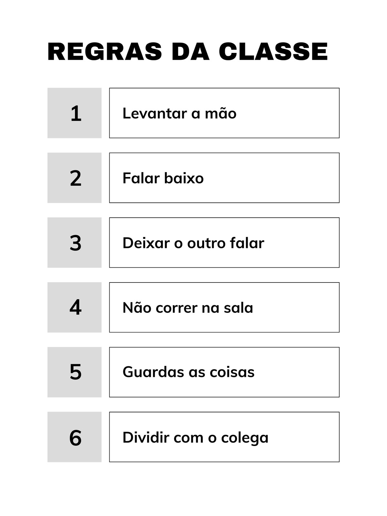
Task: Click the word 'baixo' in rule two
Action: click(184, 178)
